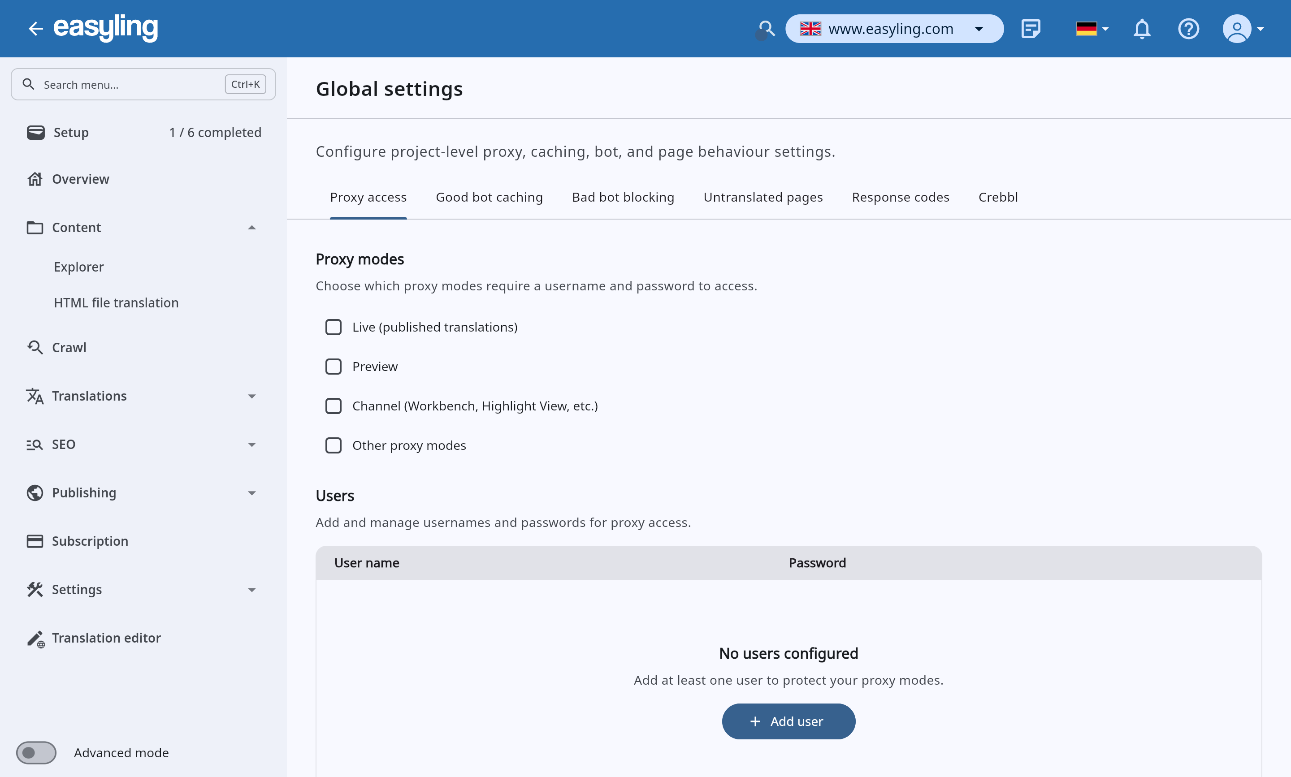1291x777 pixels.
Task: Check Live (published translations) checkbox
Action: click(333, 327)
